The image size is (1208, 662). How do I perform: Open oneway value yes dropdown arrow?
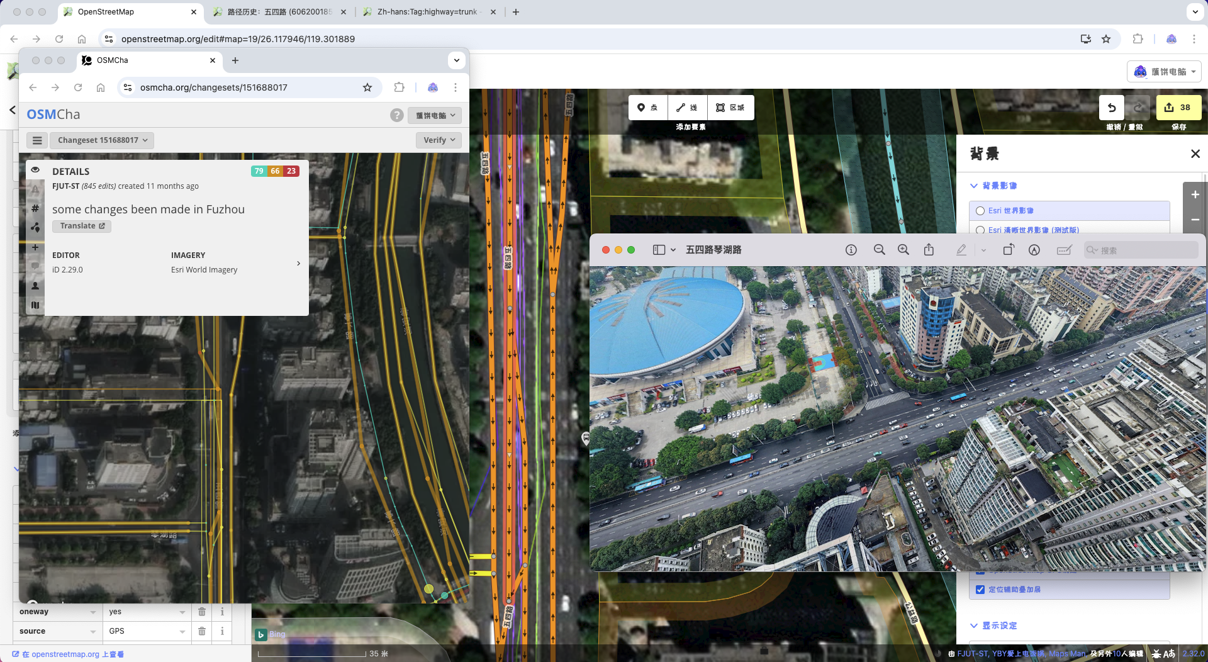(182, 612)
